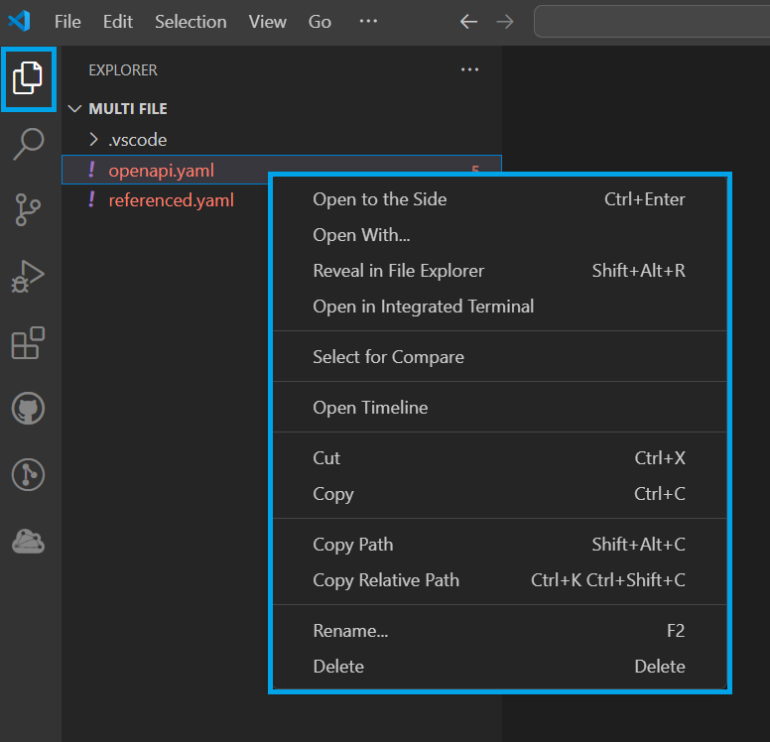The width and height of the screenshot is (770, 742).
Task: Open the Edit menu
Action: pyautogui.click(x=118, y=22)
